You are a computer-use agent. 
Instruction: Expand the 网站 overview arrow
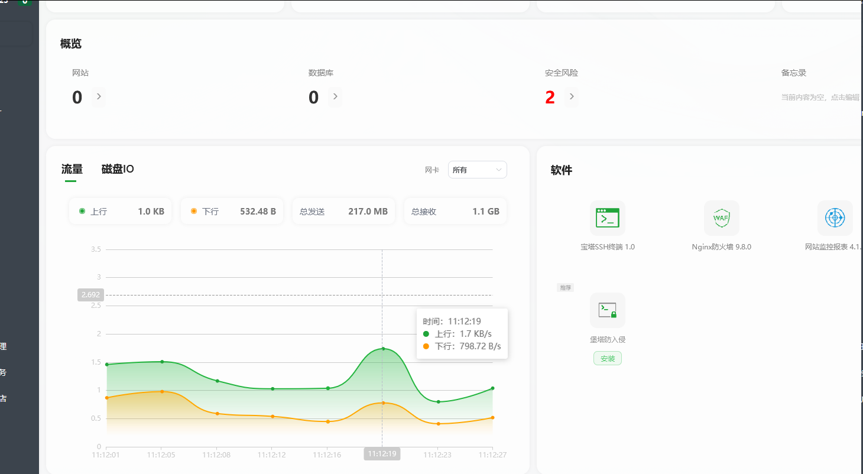pyautogui.click(x=99, y=97)
